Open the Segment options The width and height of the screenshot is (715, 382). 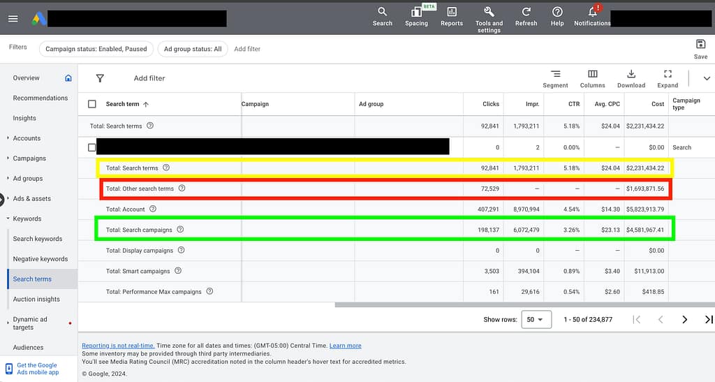(555, 78)
